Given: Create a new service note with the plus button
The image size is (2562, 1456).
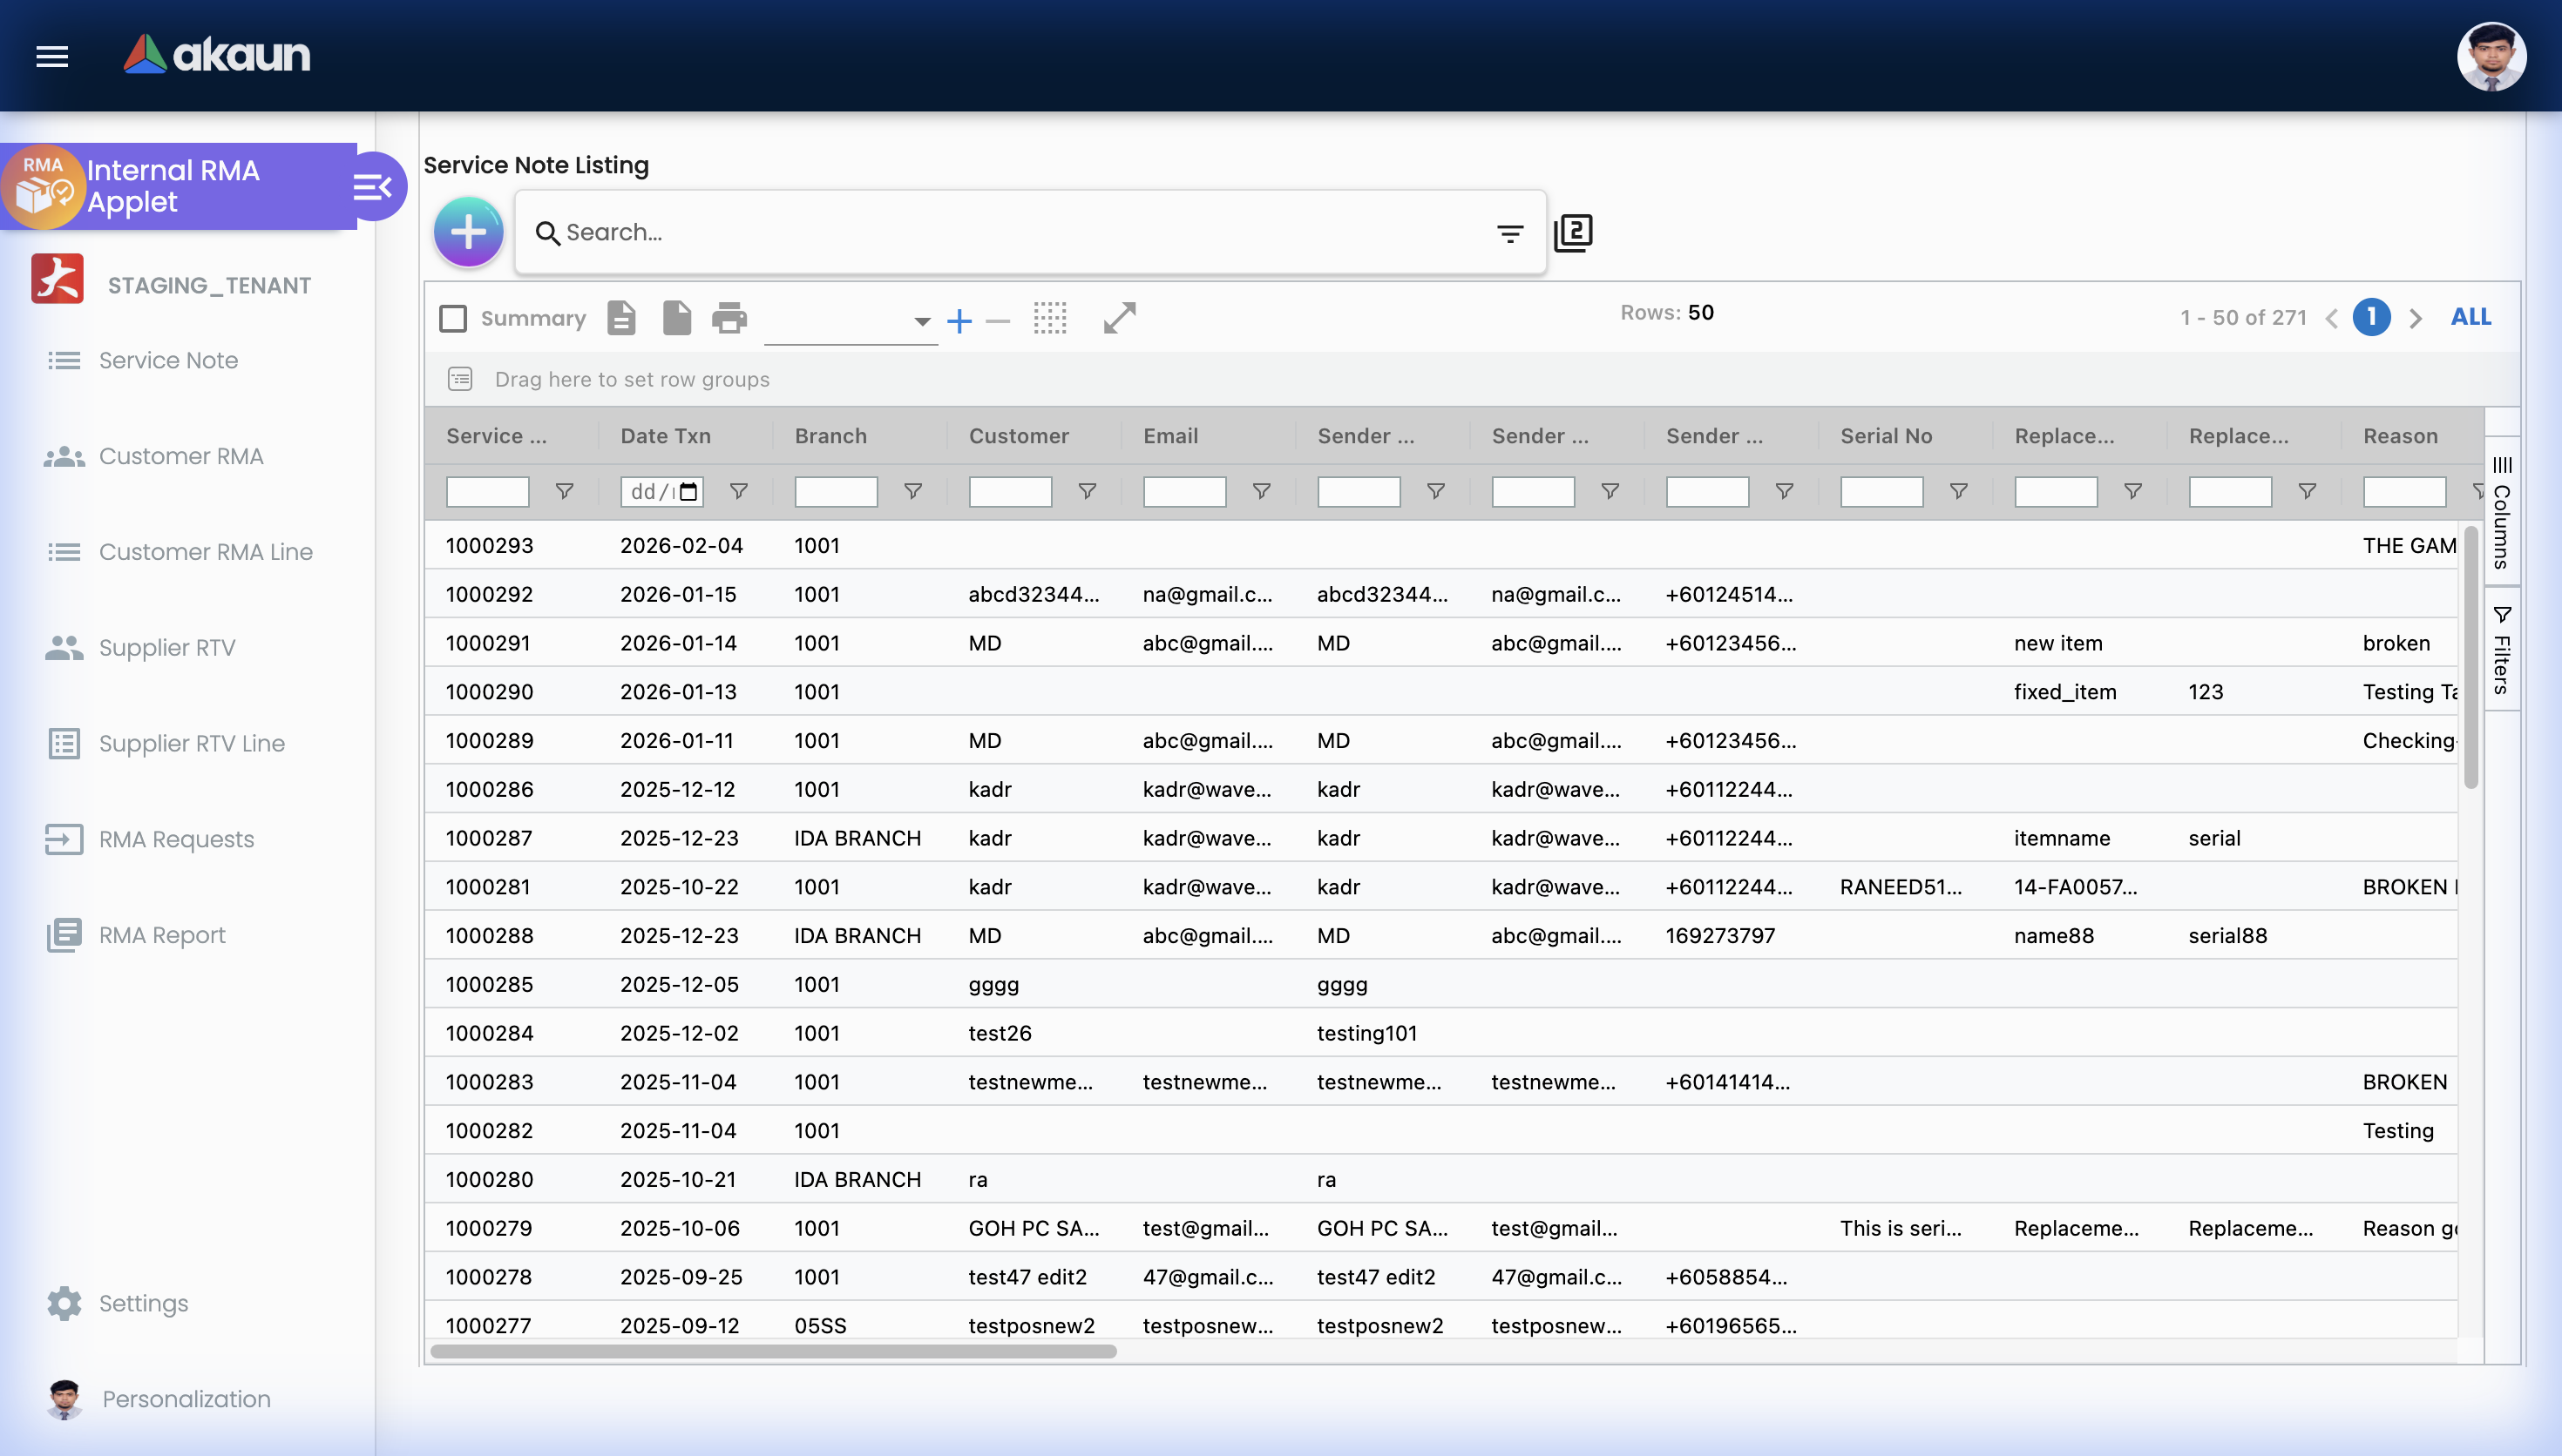Looking at the screenshot, I should click(468, 231).
